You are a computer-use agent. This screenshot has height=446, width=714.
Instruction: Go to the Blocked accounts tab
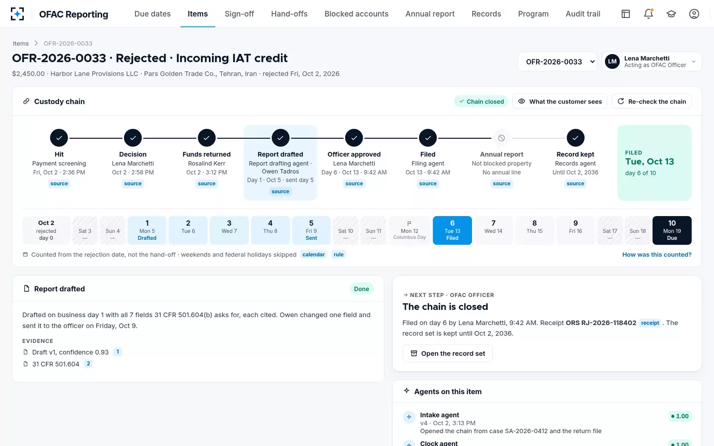[357, 14]
